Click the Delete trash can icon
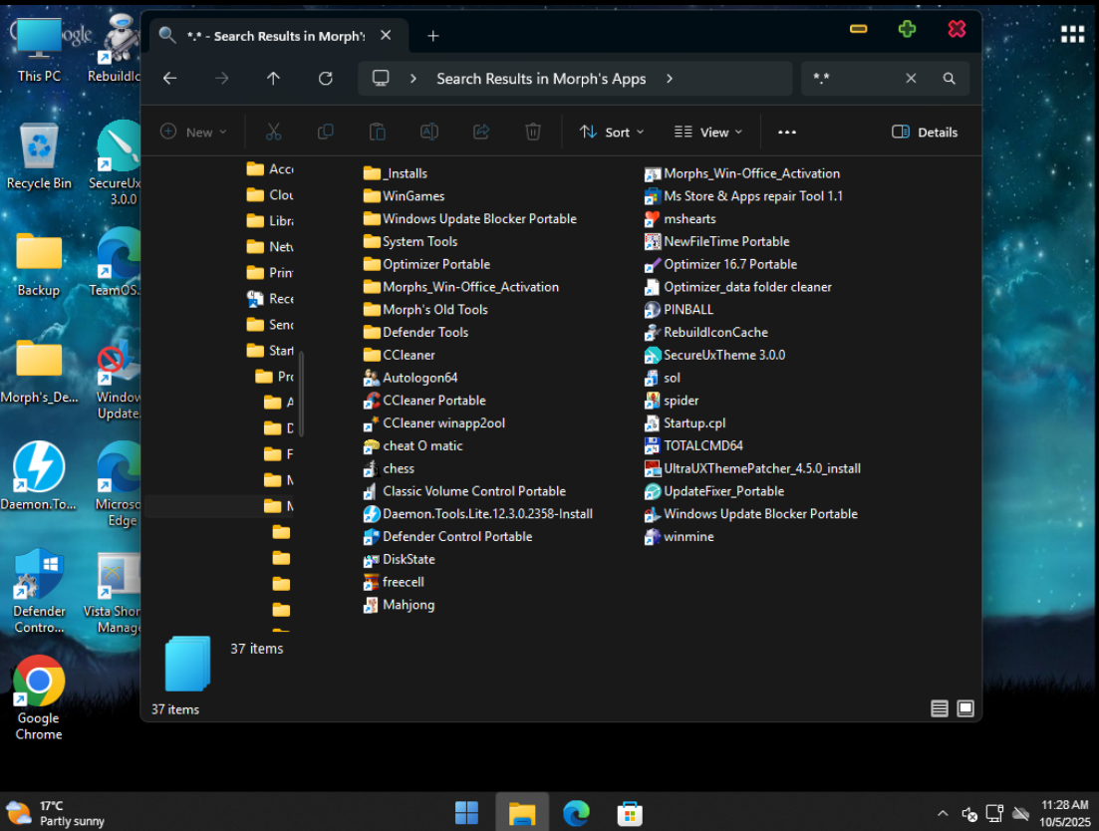The height and width of the screenshot is (831, 1099). click(533, 132)
